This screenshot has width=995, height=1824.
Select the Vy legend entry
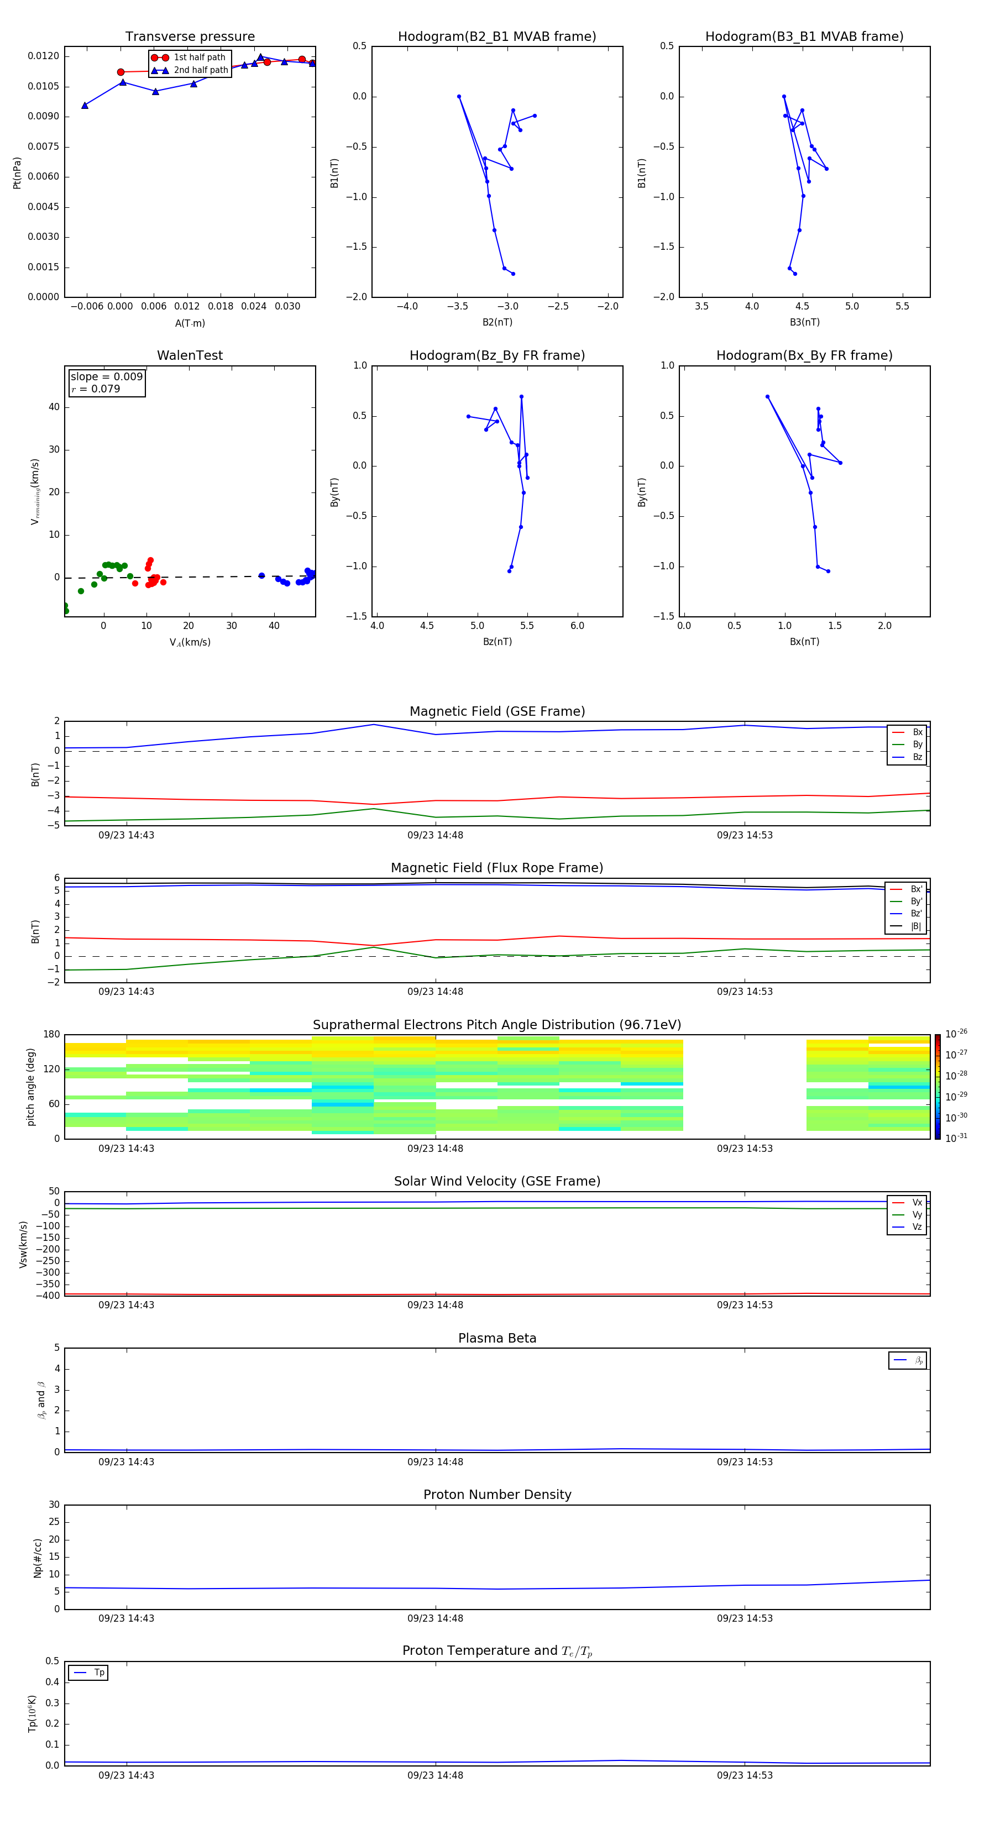[907, 1214]
